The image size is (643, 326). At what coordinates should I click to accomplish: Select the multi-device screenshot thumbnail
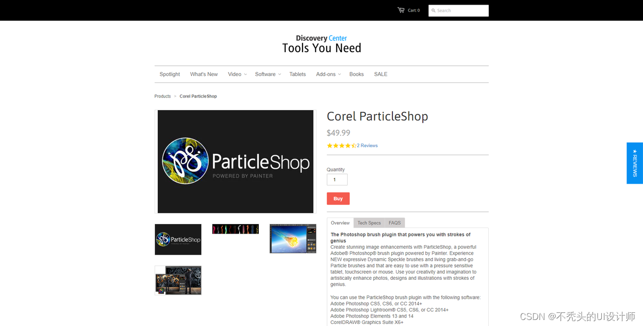[x=178, y=280]
